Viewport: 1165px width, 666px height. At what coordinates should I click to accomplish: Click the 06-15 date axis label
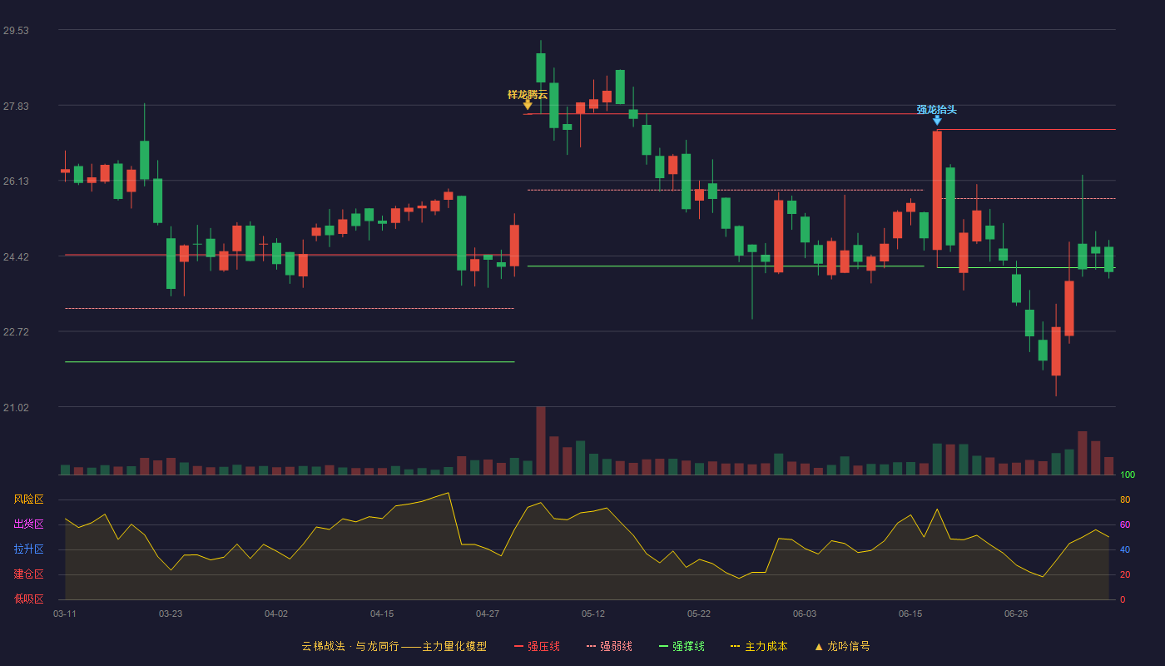pos(910,614)
